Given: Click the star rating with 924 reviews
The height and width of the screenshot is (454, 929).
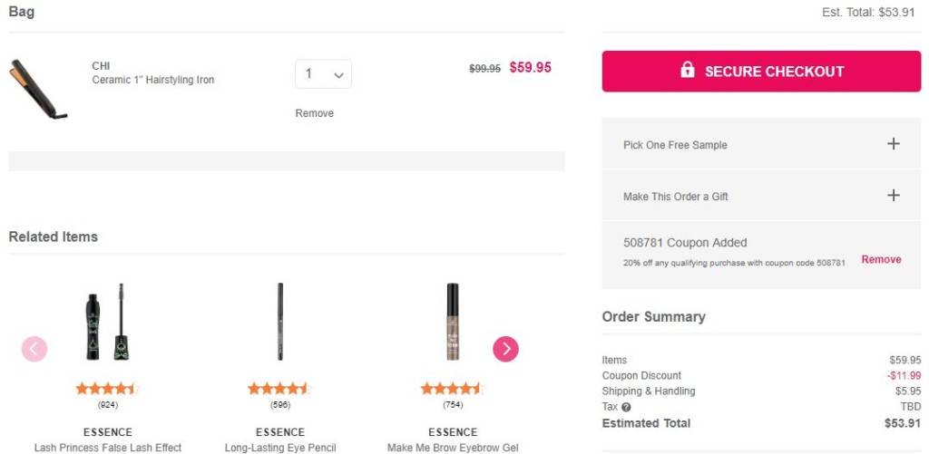Looking at the screenshot, I should (x=106, y=389).
